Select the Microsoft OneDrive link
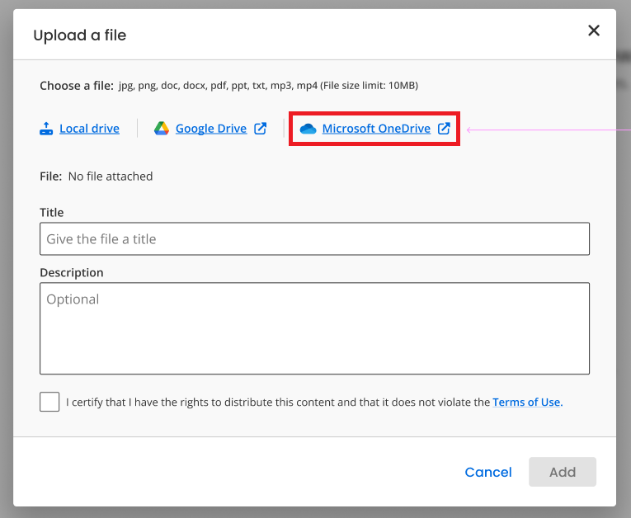Screen dimensions: 631x518 click(x=376, y=129)
